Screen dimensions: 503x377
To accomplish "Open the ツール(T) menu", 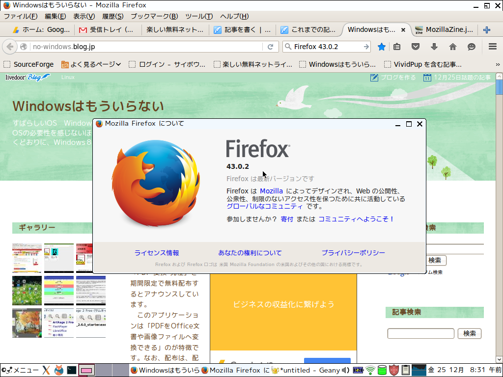I will [x=199, y=16].
